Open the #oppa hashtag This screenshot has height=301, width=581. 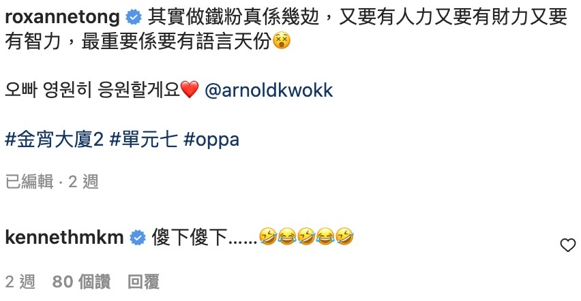point(211,141)
